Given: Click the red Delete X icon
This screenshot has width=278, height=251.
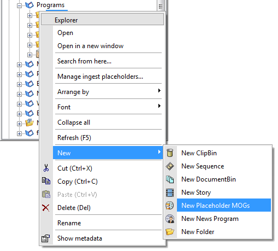Looking at the screenshot, I should pos(46,208).
